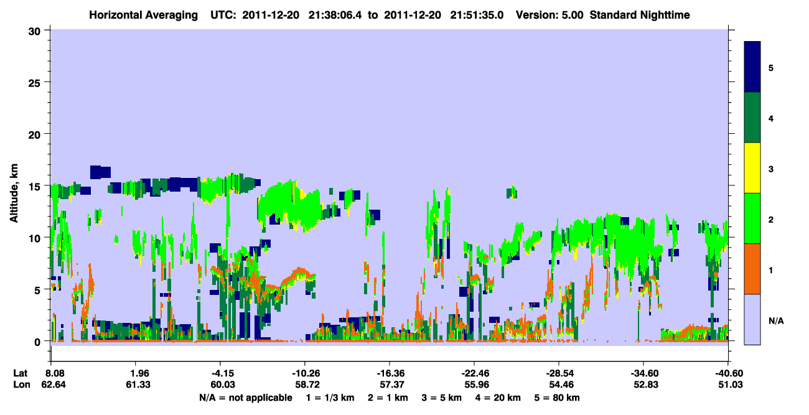Click the '4 = 20 km' caption
This screenshot has height=415, width=809.
click(x=498, y=398)
